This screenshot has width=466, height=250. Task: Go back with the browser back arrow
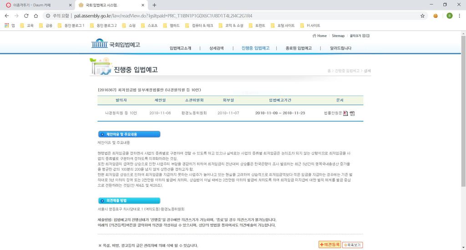(x=7, y=16)
